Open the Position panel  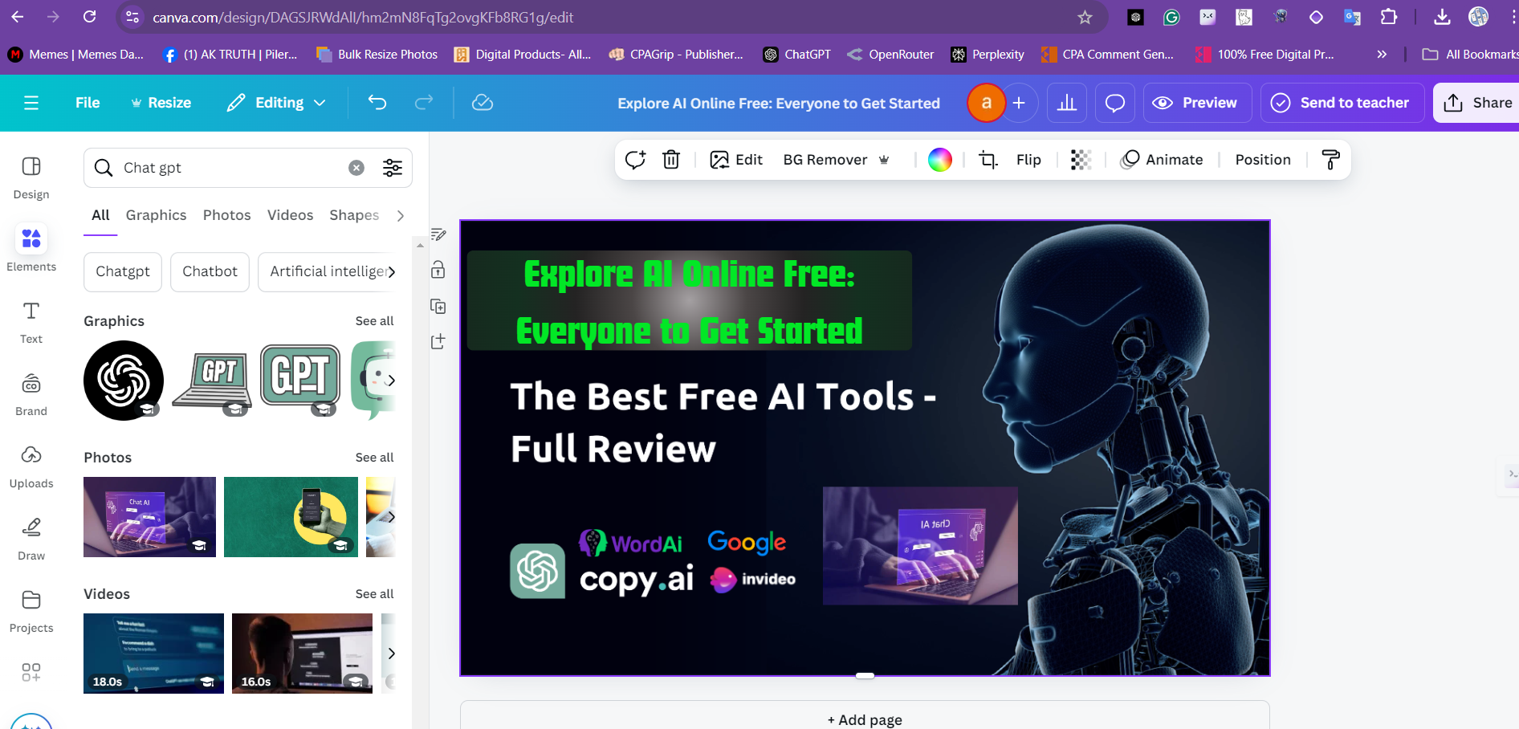pos(1263,160)
